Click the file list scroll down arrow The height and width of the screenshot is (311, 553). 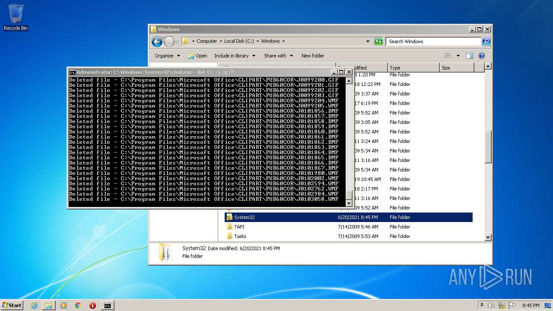pos(488,238)
